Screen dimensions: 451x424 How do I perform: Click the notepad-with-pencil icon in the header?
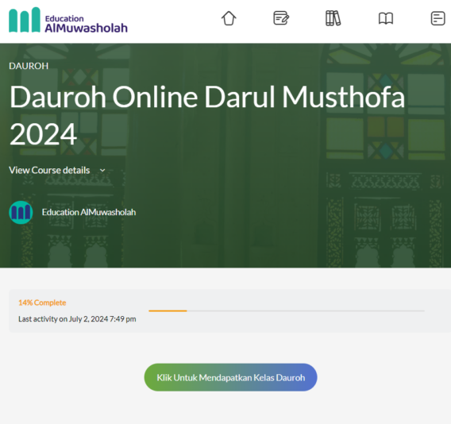pos(281,18)
